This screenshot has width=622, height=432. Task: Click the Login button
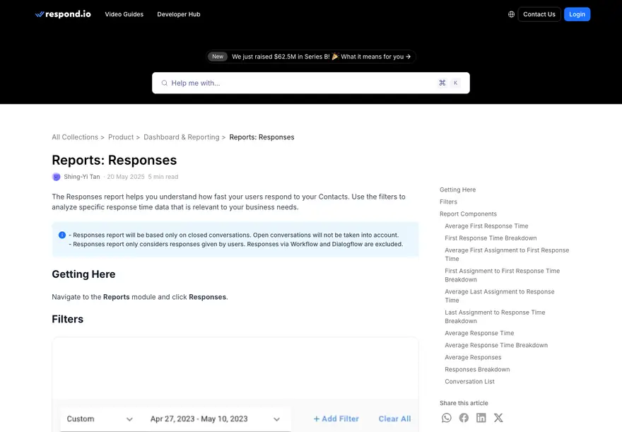[577, 14]
